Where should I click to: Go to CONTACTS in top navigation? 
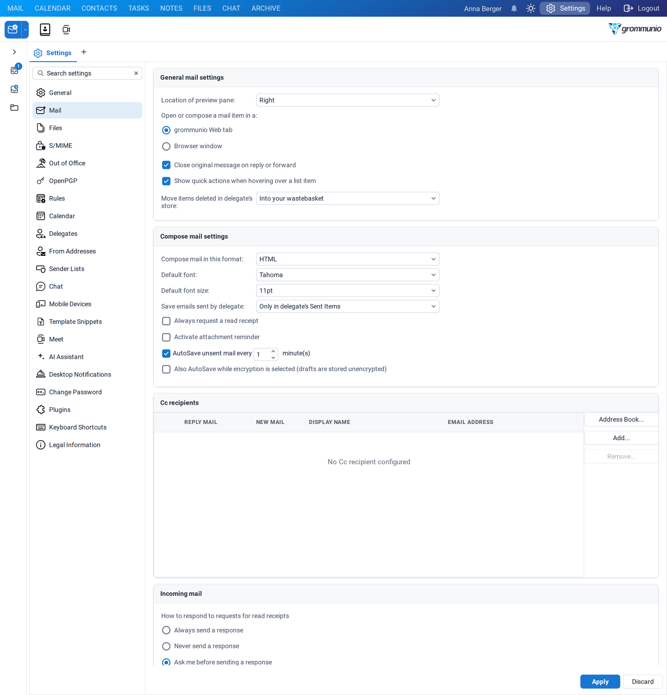(x=99, y=8)
